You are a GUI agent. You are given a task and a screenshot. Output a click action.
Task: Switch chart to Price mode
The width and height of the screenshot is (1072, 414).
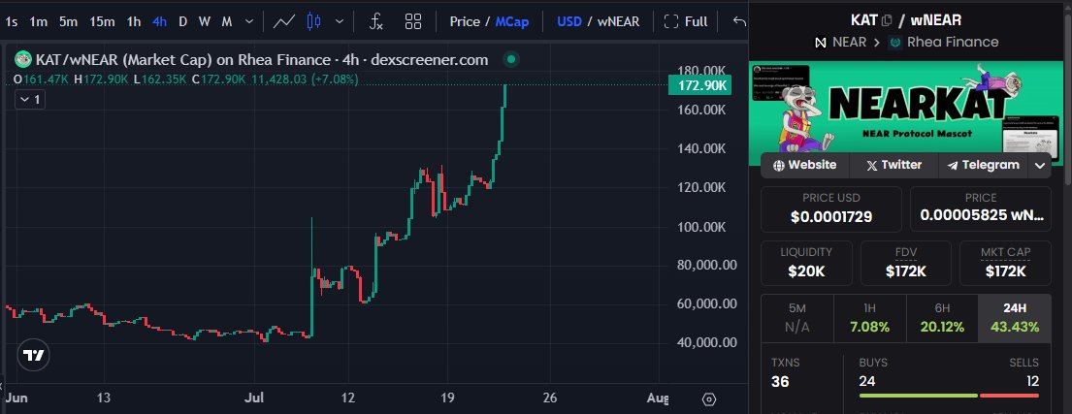pos(465,22)
